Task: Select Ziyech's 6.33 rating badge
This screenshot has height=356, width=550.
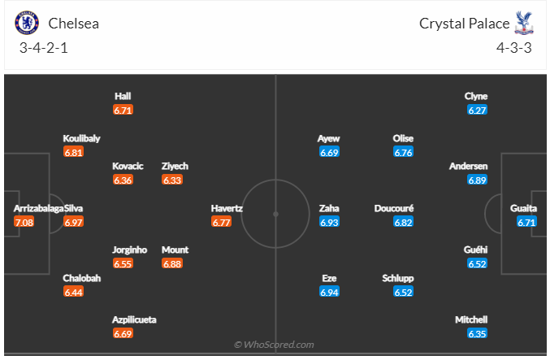Action: (x=171, y=180)
